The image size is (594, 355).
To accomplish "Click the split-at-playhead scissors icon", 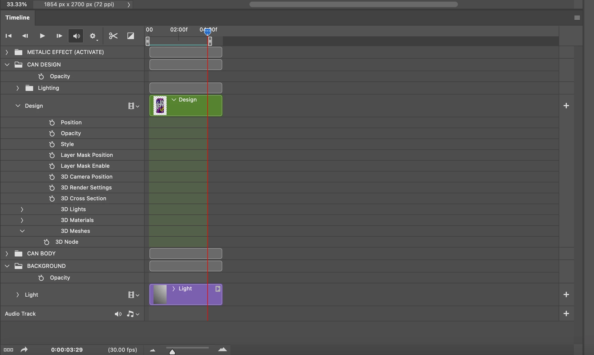I will 113,36.
